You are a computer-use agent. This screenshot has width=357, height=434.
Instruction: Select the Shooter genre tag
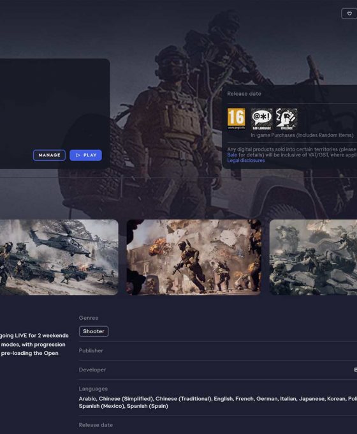[x=94, y=331]
